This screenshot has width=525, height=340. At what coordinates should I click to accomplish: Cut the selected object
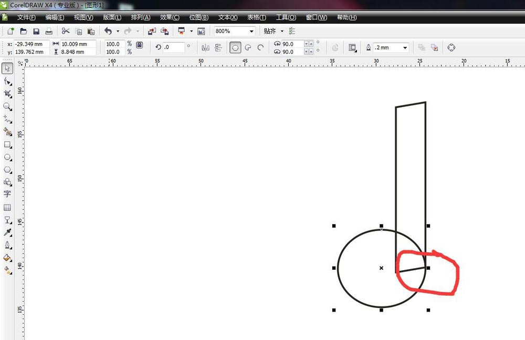(66, 31)
